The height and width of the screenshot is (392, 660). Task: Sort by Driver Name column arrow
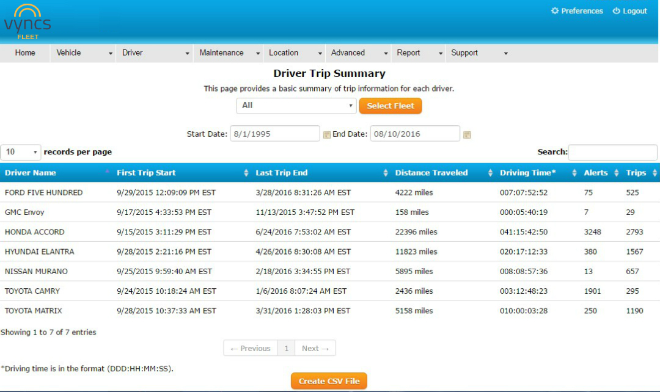click(x=108, y=172)
